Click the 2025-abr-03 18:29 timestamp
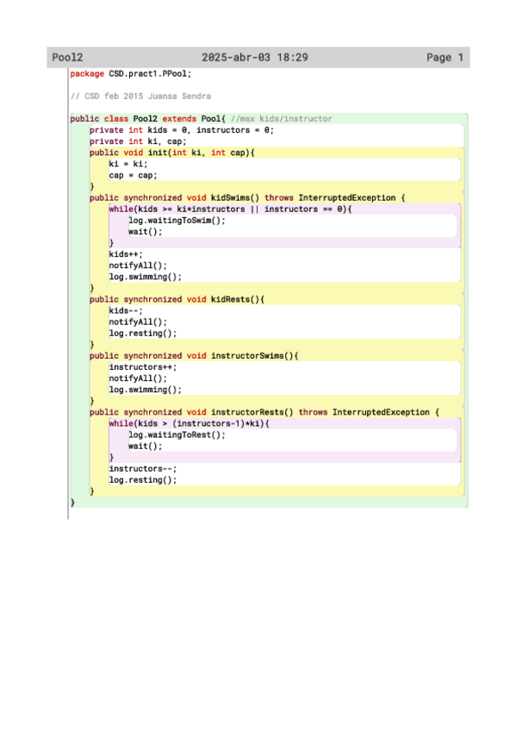 [255, 58]
